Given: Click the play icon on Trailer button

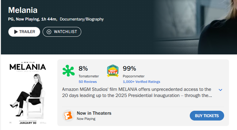Looking at the screenshot, I should coord(16,32).
